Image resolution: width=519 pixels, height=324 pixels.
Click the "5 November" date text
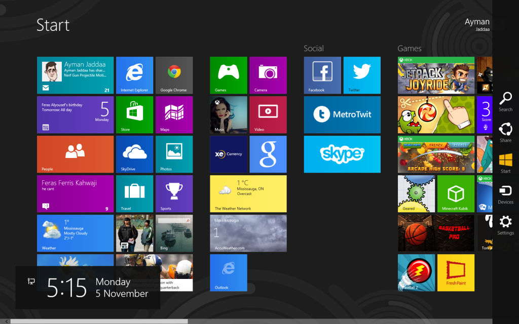(122, 293)
